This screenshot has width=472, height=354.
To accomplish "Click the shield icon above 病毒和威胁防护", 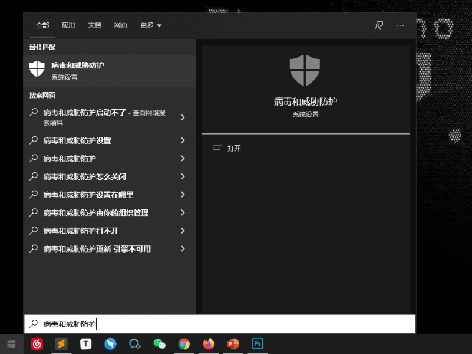I will point(304,70).
